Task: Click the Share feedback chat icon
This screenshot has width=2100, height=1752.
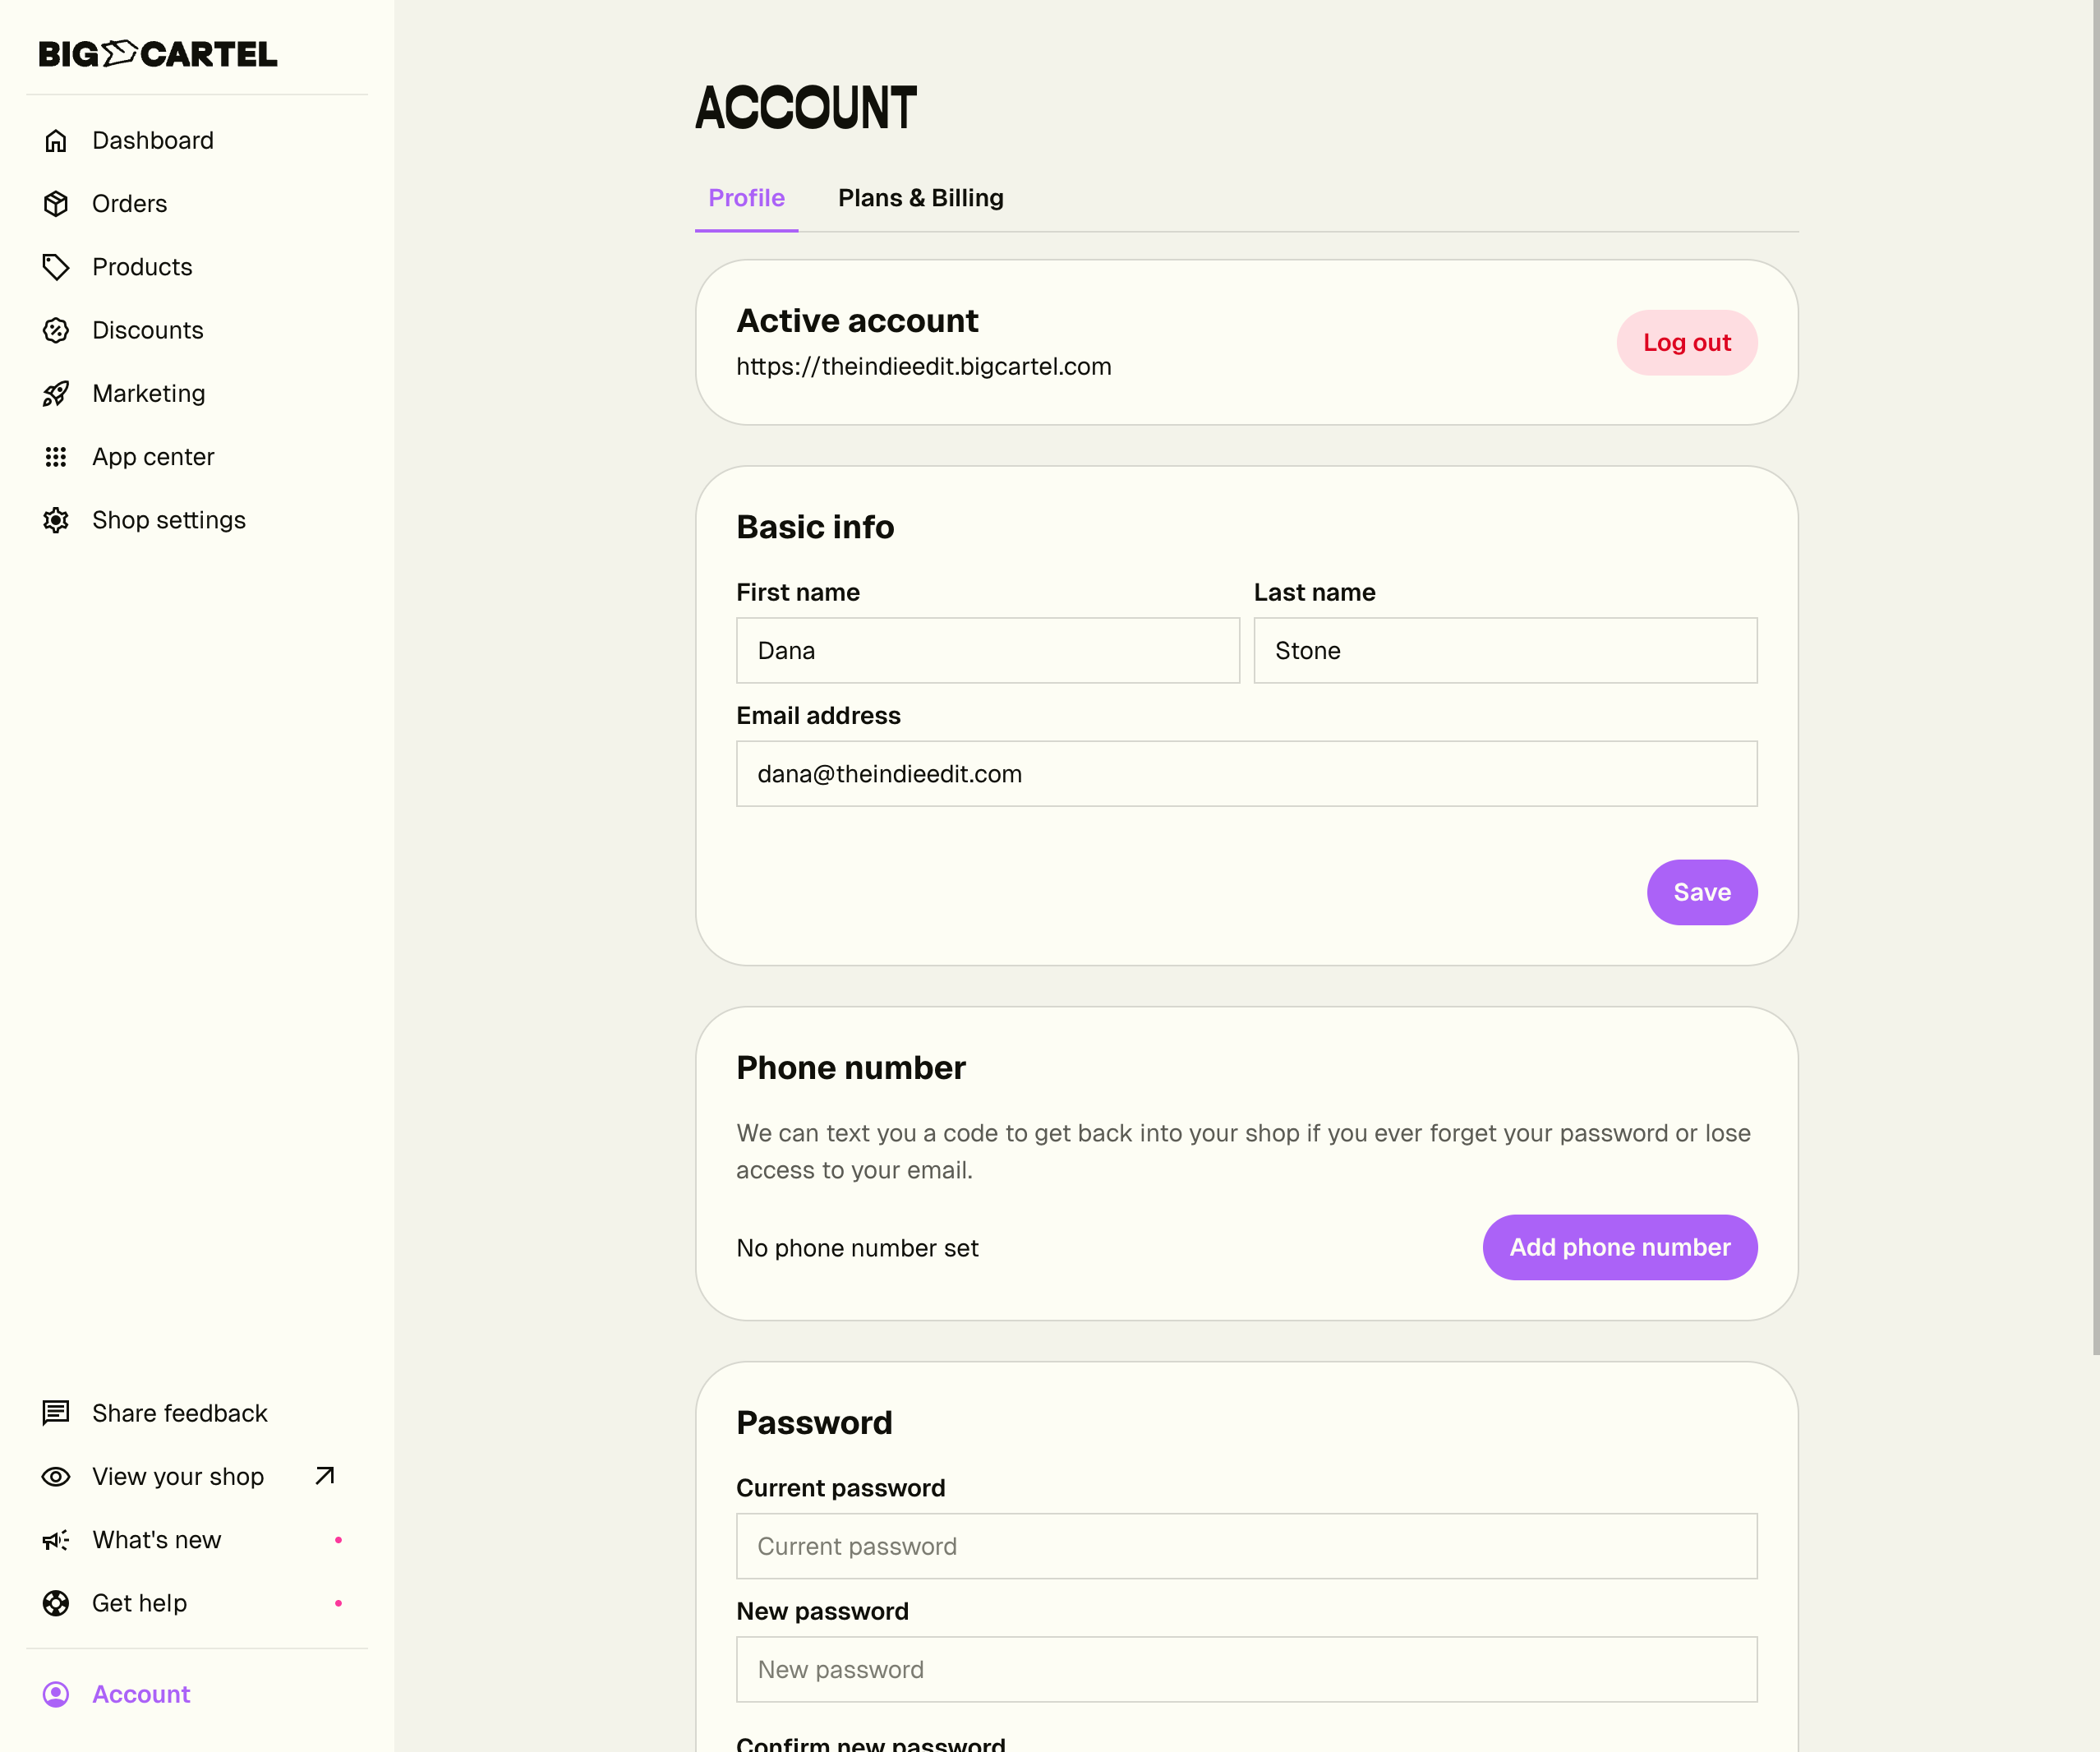Action: click(56, 1413)
